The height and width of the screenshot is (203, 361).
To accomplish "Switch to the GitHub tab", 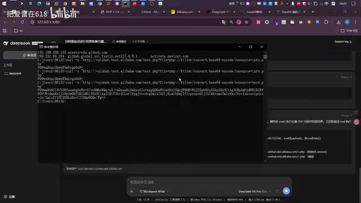I will [151, 12].
